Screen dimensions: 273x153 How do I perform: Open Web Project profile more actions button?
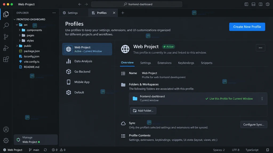tap(260, 48)
